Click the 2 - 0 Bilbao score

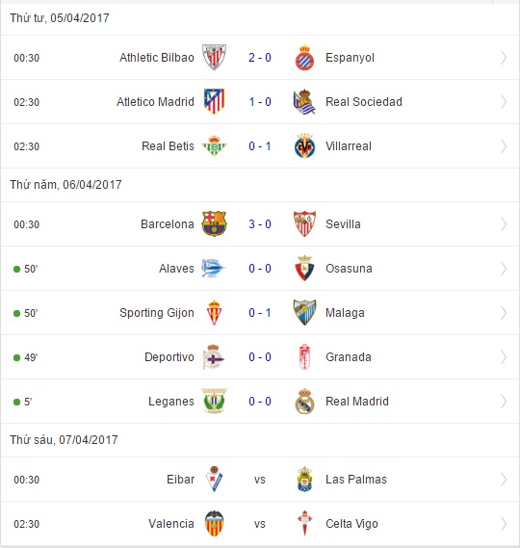(260, 58)
